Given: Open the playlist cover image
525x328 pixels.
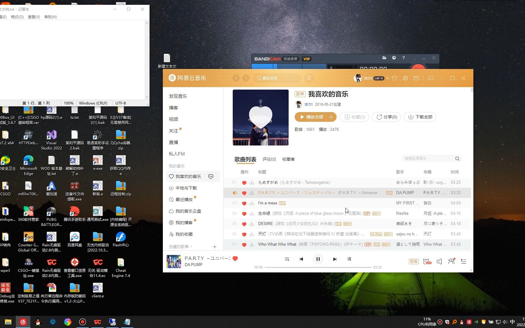Looking at the screenshot, I should point(261,118).
